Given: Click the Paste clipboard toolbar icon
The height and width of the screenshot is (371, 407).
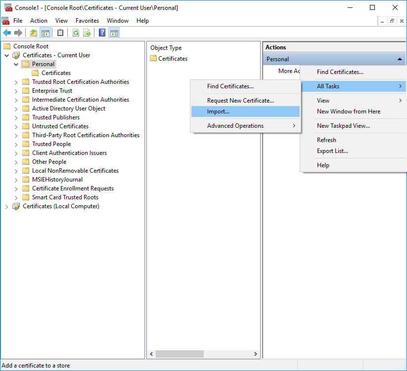Looking at the screenshot, I should pos(60,33).
